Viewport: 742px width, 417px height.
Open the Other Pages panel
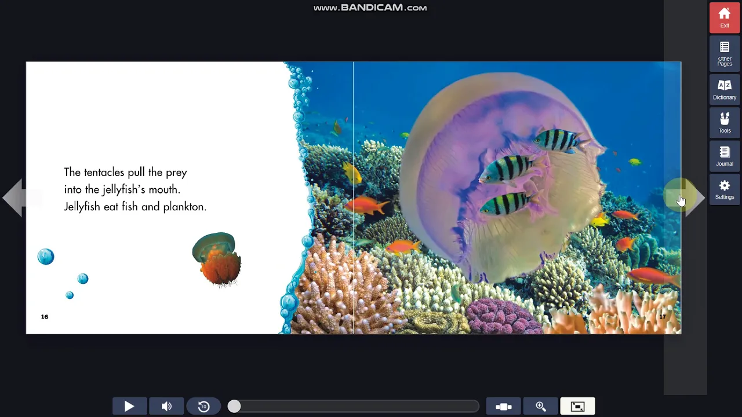click(x=725, y=53)
